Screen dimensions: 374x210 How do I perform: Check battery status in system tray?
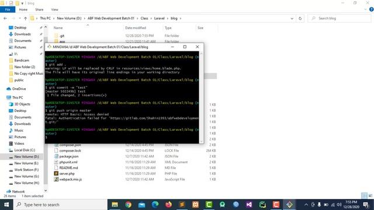[x=326, y=205]
